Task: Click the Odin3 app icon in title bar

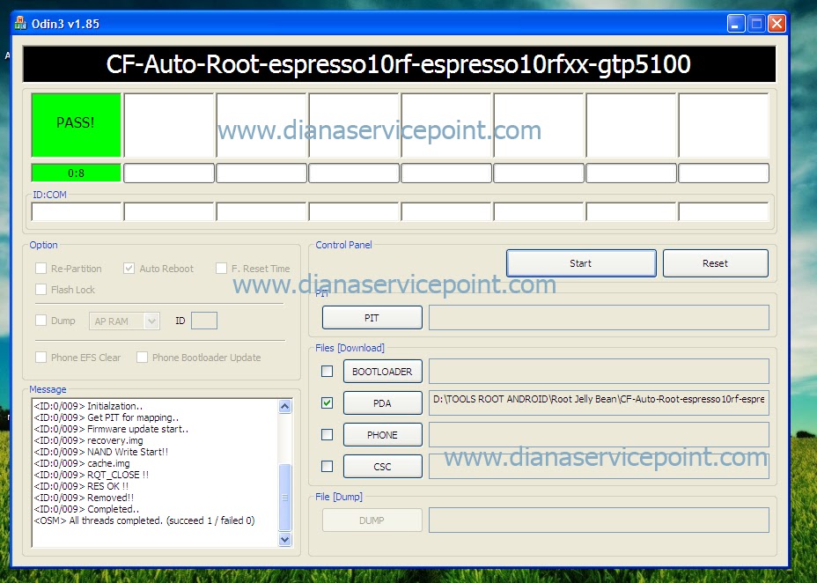Action: click(x=20, y=23)
